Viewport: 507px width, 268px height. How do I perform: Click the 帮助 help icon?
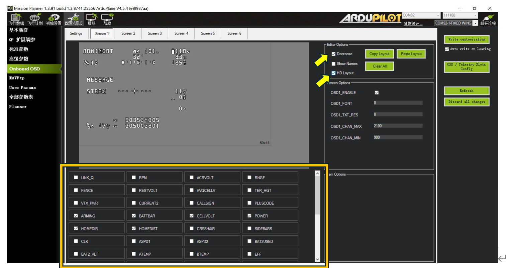point(107,19)
